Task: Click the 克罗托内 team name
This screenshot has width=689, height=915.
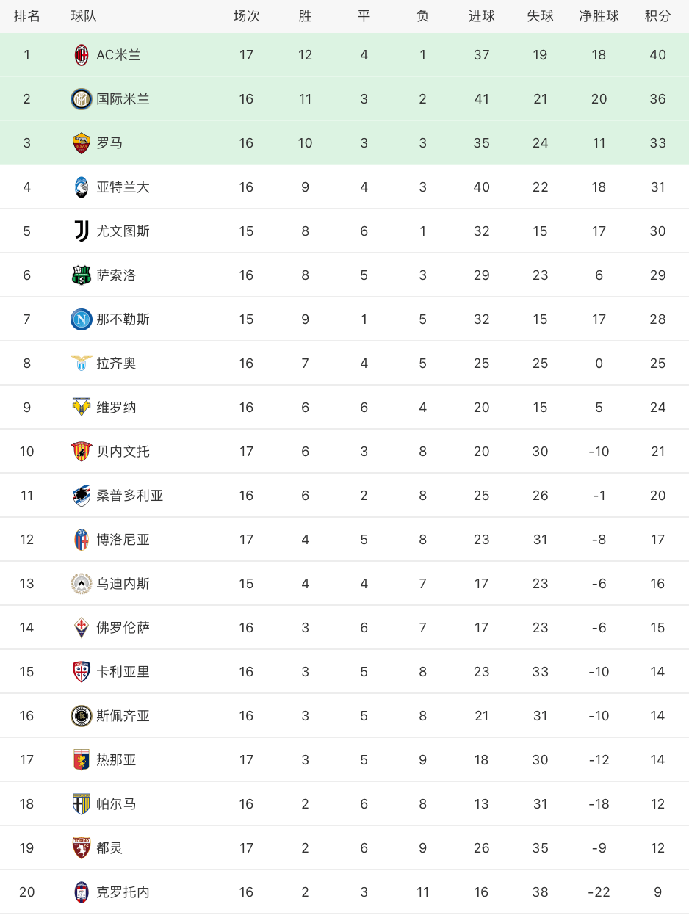Action: (x=123, y=892)
